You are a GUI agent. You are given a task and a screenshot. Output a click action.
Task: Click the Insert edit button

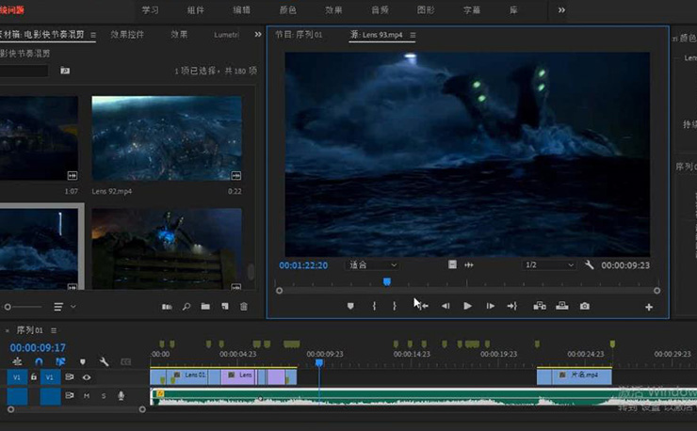pyautogui.click(x=540, y=306)
